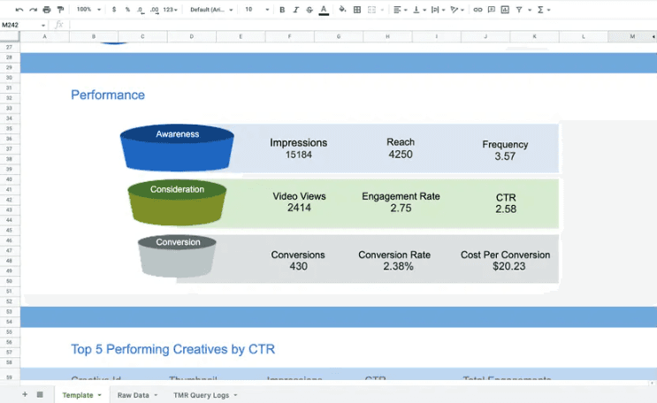The width and height of the screenshot is (657, 403).
Task: Click the Awareness funnel shape
Action: pos(177,148)
